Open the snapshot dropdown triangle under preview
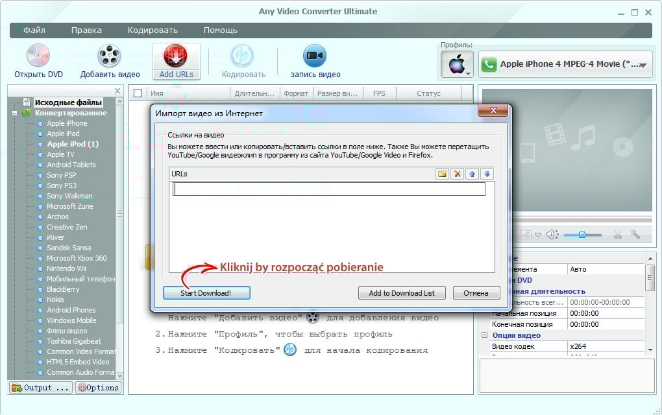The height and width of the screenshot is (415, 662). point(538,235)
